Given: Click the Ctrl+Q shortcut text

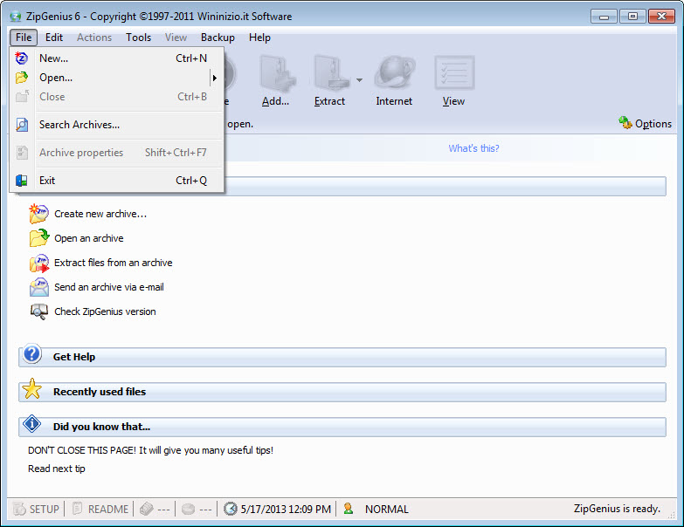Looking at the screenshot, I should pos(191,181).
